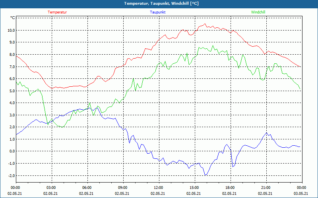Click the '1,0' y-axis value

coord(12,139)
